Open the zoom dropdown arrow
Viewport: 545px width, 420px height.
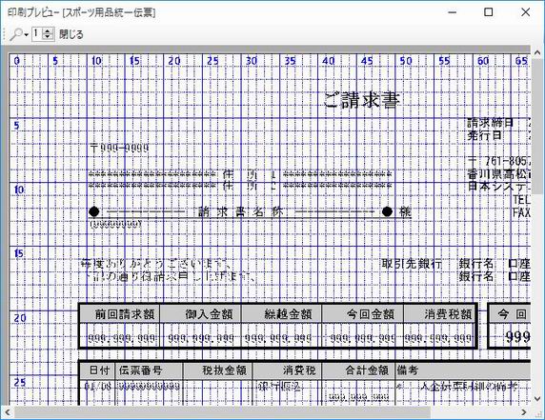pyautogui.click(x=26, y=34)
